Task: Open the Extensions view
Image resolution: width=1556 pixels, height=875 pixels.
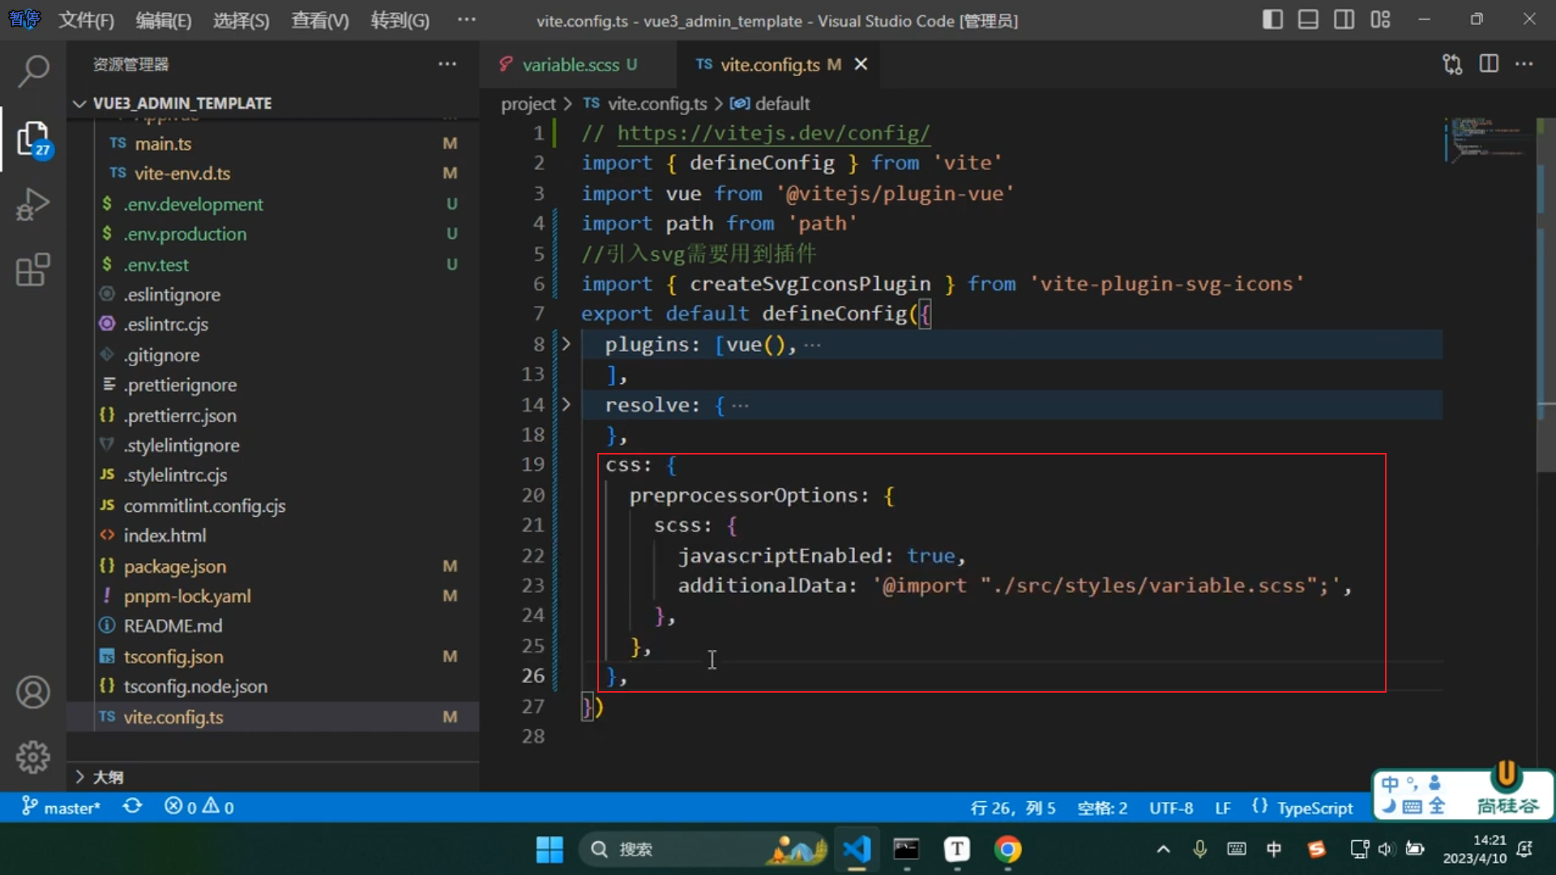Action: click(33, 270)
